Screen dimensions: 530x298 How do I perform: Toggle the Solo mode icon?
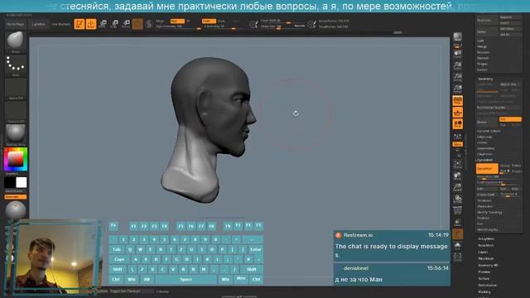[x=458, y=246]
